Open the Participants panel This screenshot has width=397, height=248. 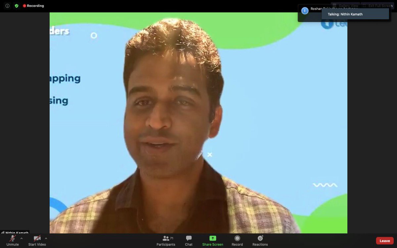click(166, 240)
